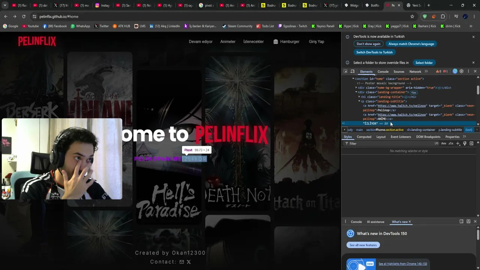Open the Event Listeners tab
Viewport: 480px width, 270px height.
pyautogui.click(x=401, y=136)
